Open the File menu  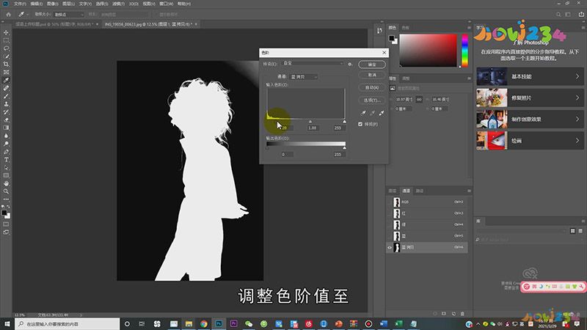[x=20, y=4]
